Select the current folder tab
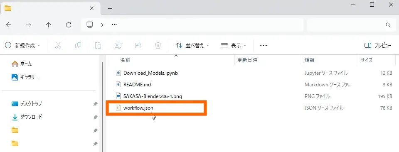The height and width of the screenshot is (152, 399). tap(50, 8)
